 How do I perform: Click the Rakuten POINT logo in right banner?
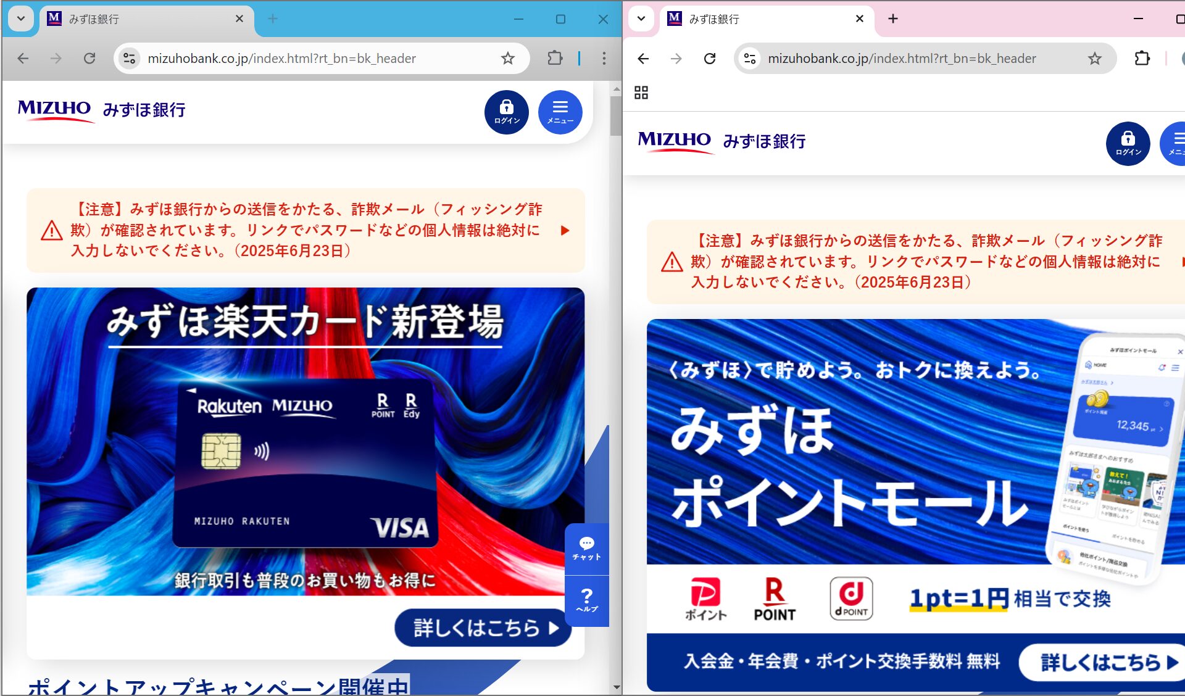[x=775, y=599]
